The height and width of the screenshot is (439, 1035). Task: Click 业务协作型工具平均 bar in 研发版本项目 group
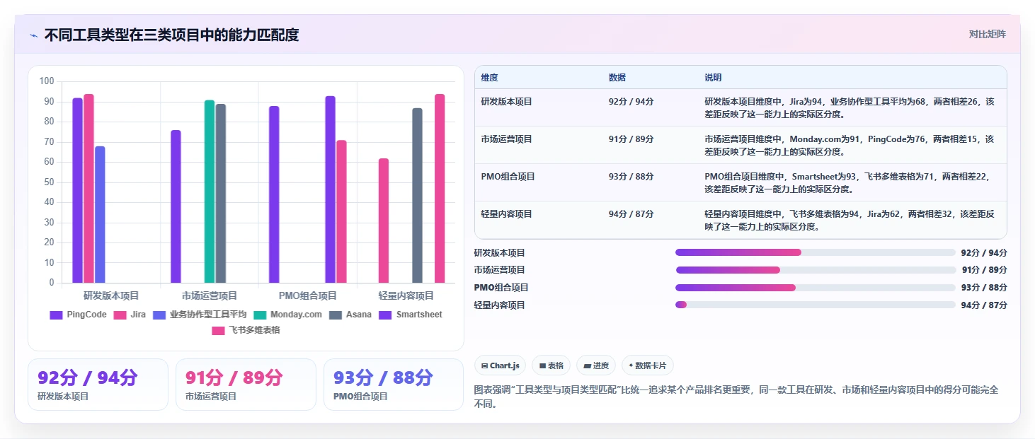pyautogui.click(x=100, y=215)
